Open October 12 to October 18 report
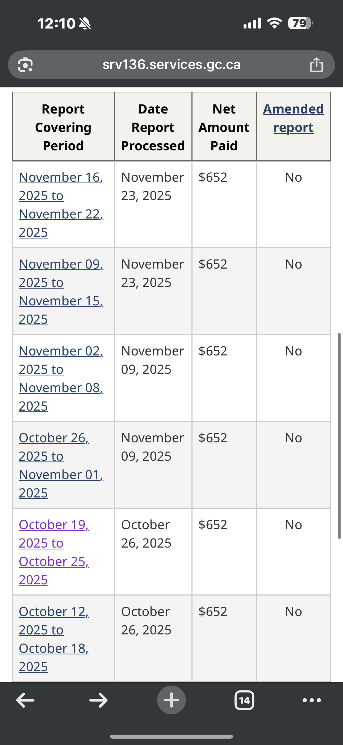 [x=54, y=639]
